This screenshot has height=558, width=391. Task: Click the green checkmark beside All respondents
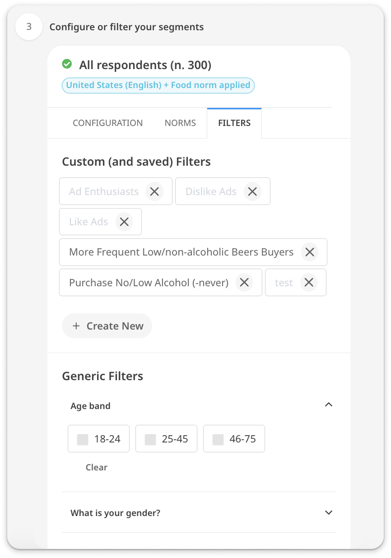point(67,65)
